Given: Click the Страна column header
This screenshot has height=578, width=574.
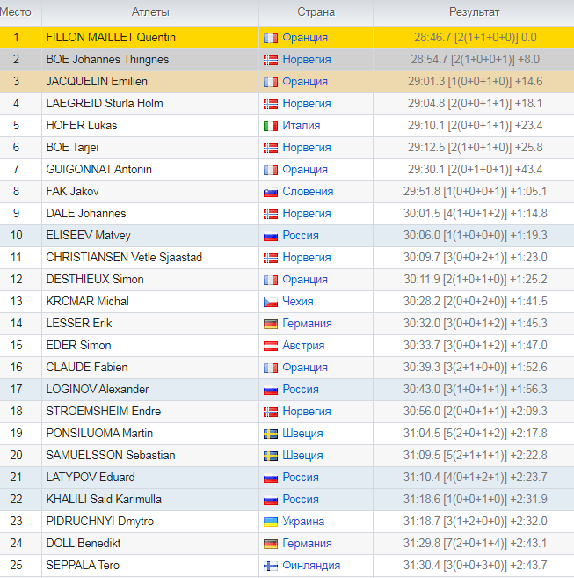Looking at the screenshot, I should [316, 11].
